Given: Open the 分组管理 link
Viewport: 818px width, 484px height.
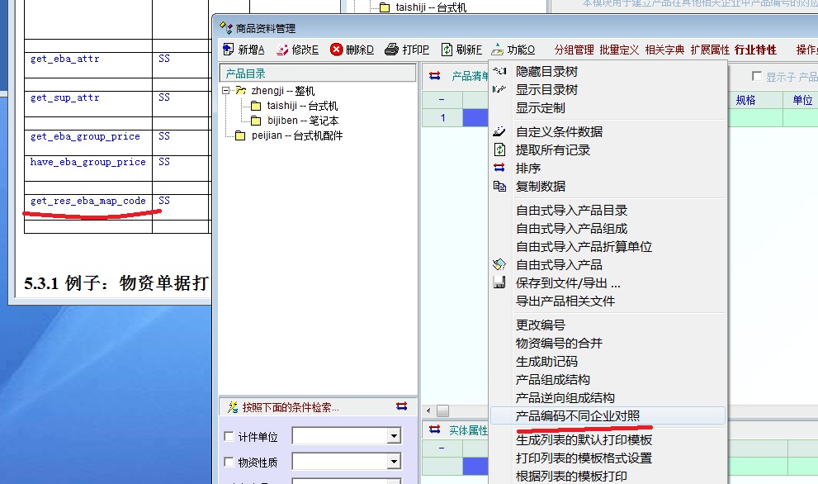Looking at the screenshot, I should [574, 50].
